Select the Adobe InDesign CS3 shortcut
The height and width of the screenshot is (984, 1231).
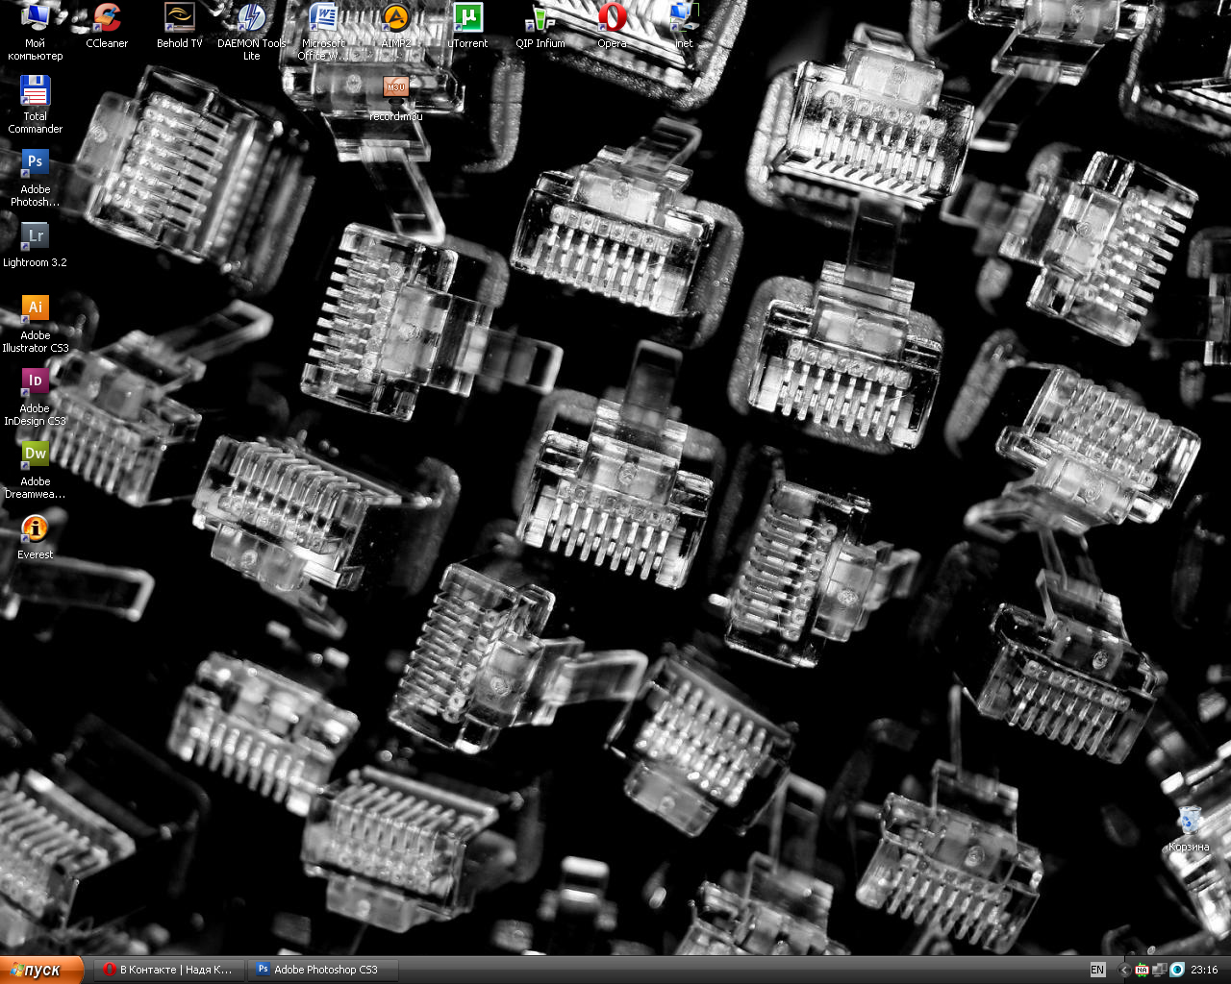[x=36, y=383]
